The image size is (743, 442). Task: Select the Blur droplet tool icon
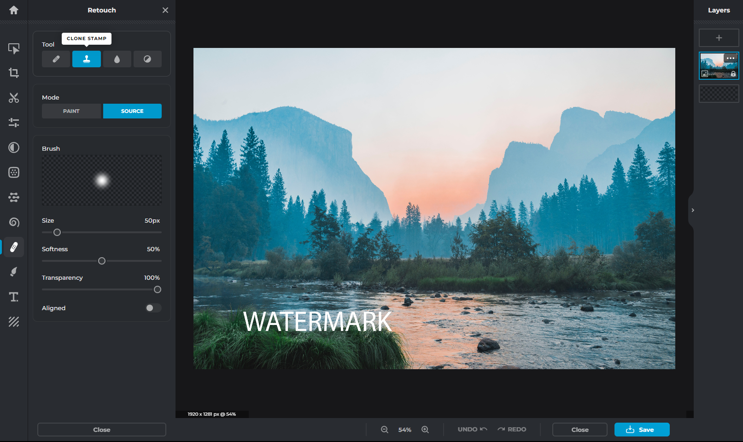pyautogui.click(x=117, y=59)
